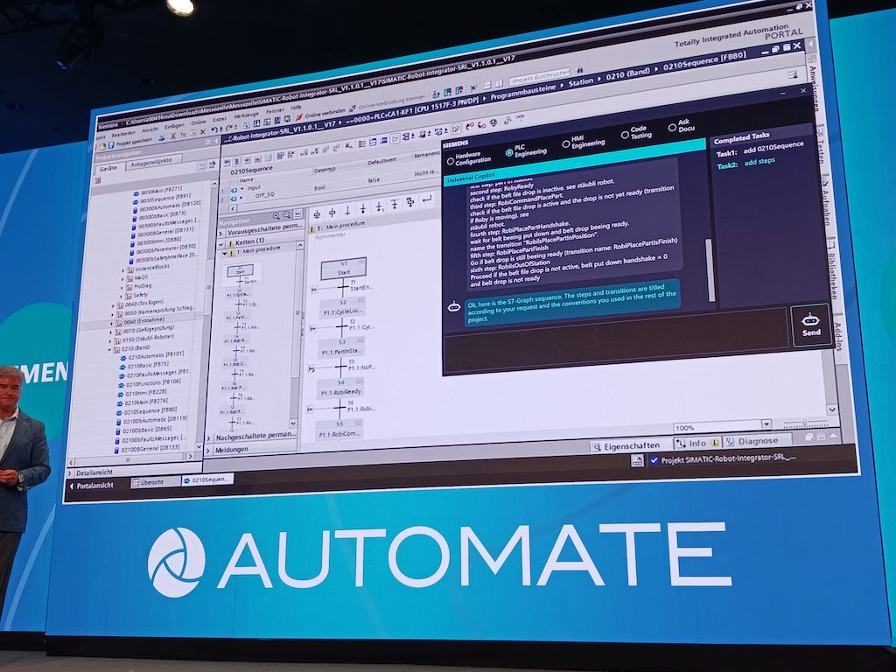Expand the Detailansicht panel

(x=72, y=473)
